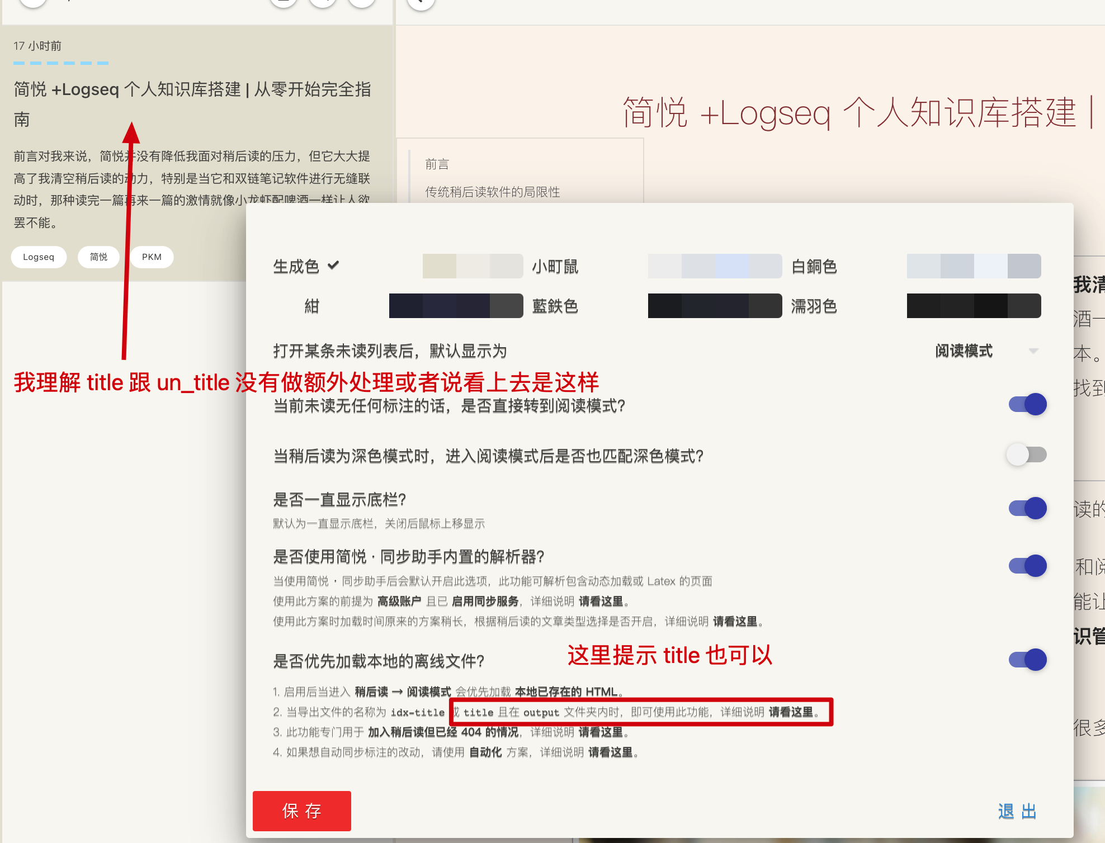
Task: Click the 保存 button
Action: (301, 811)
